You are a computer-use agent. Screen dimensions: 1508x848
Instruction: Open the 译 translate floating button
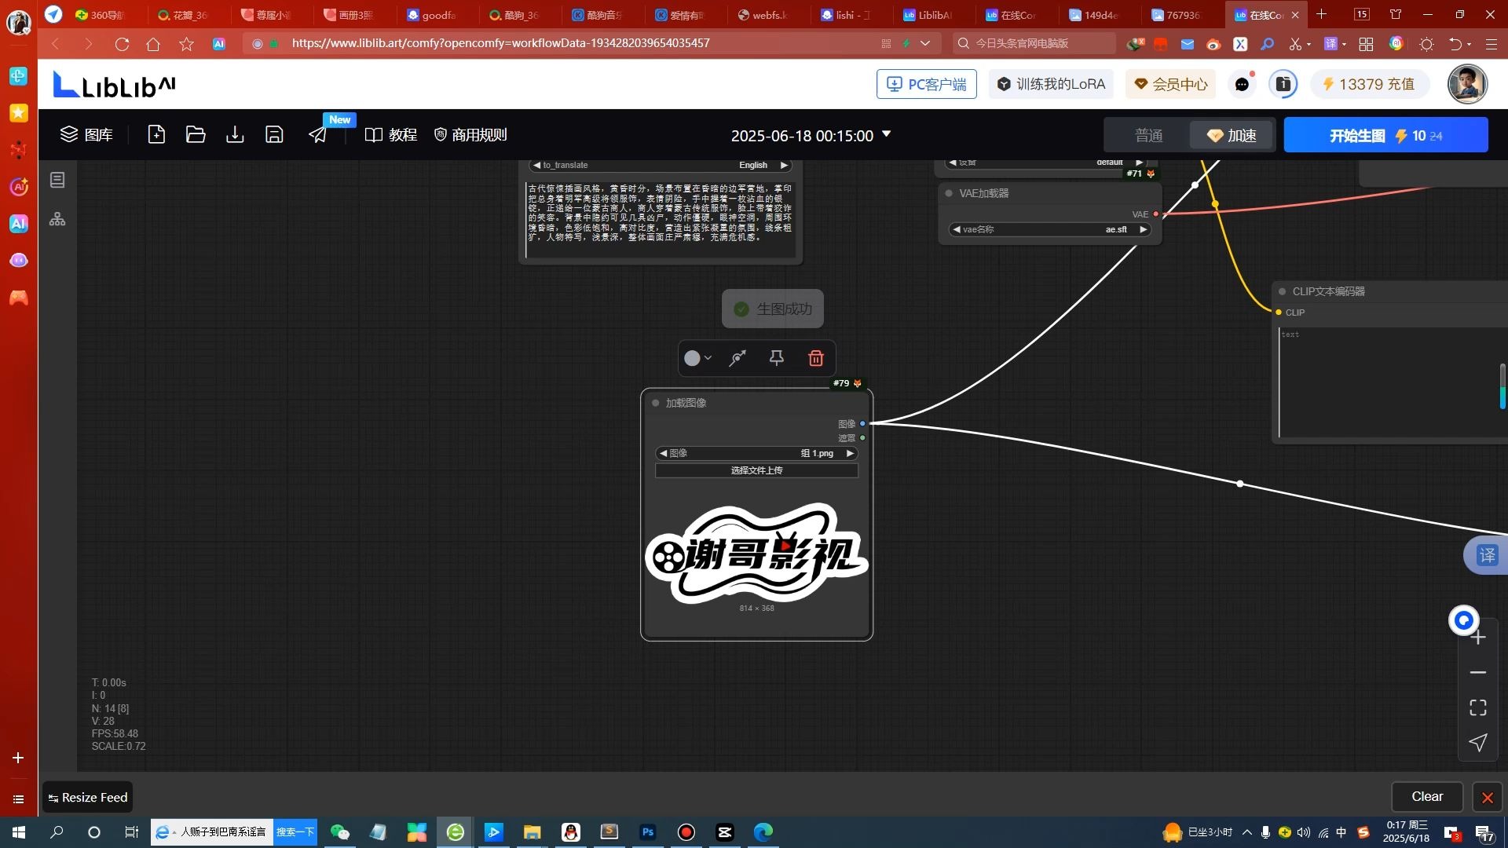point(1487,556)
